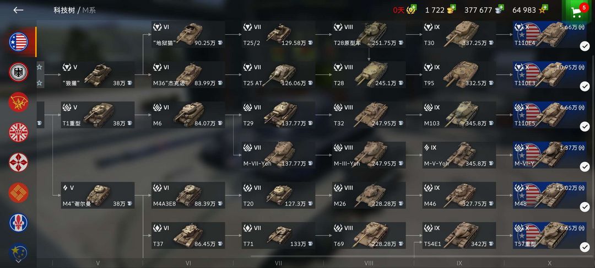The height and width of the screenshot is (268, 595).
Task: Select the Soviet star nation icon
Action: click(19, 102)
